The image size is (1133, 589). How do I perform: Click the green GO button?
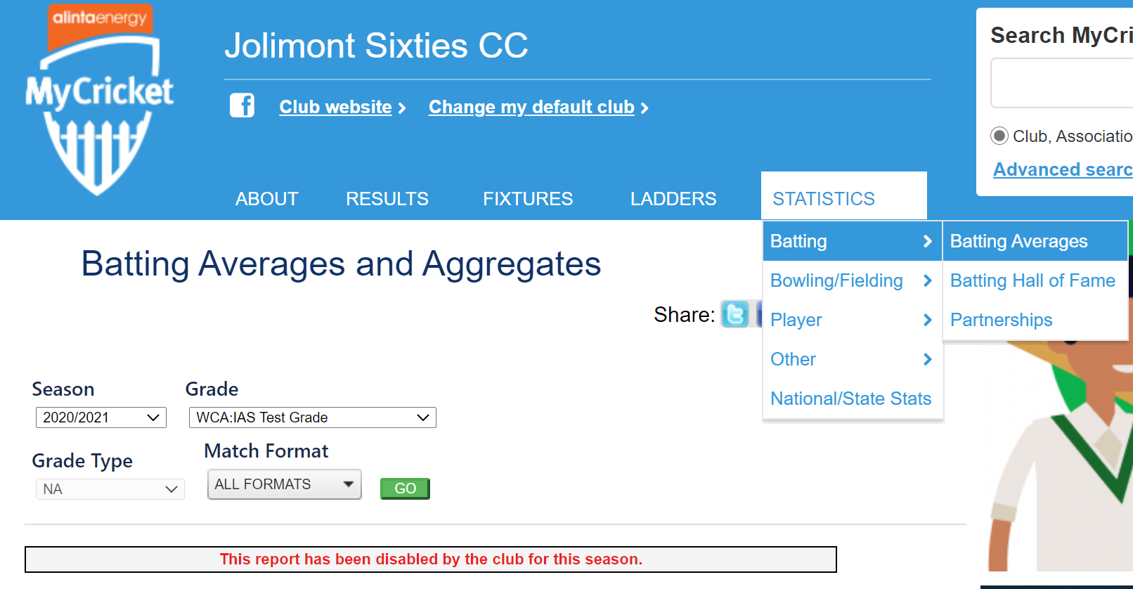405,488
